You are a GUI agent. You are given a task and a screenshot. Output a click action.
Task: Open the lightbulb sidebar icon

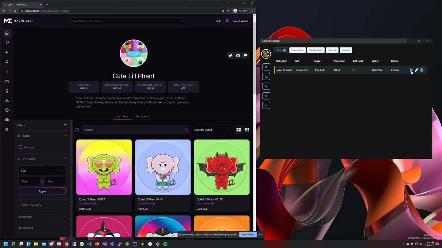tap(7, 91)
